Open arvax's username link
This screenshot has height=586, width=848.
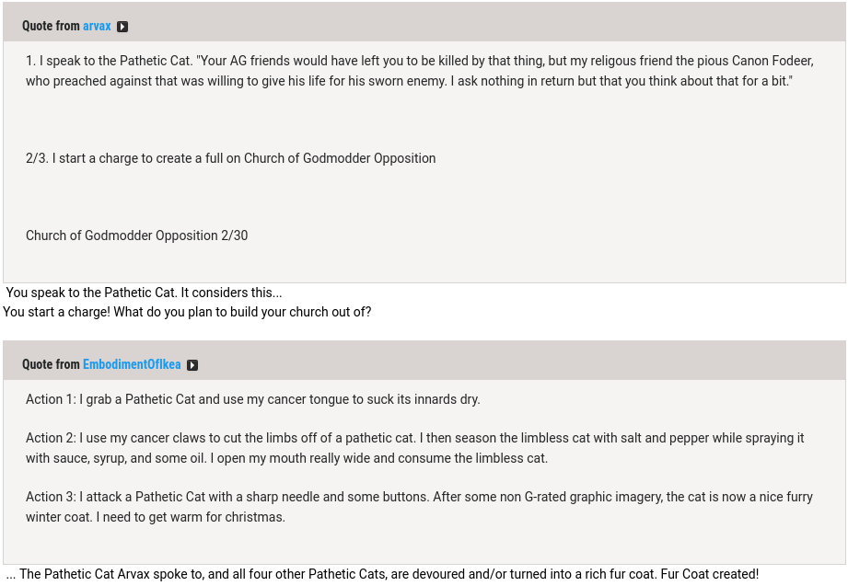[x=97, y=27]
